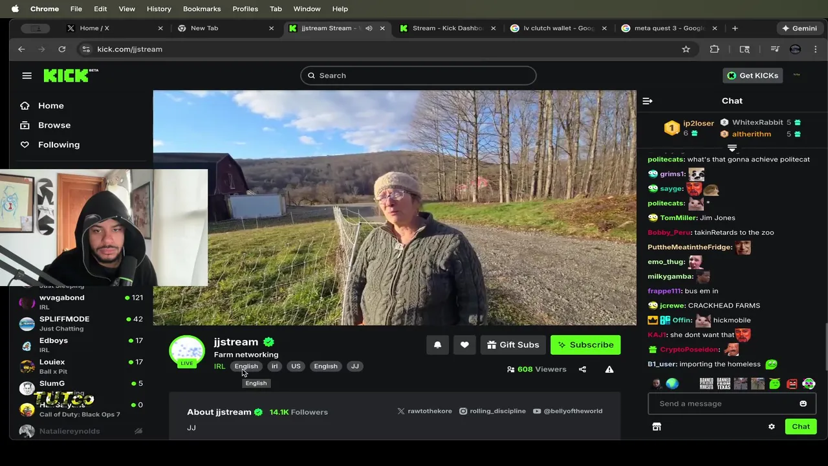Send message with green Chat button

(x=800, y=427)
